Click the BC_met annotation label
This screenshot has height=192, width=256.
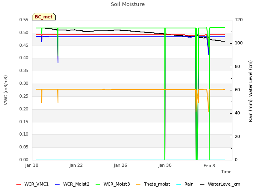tap(44, 17)
